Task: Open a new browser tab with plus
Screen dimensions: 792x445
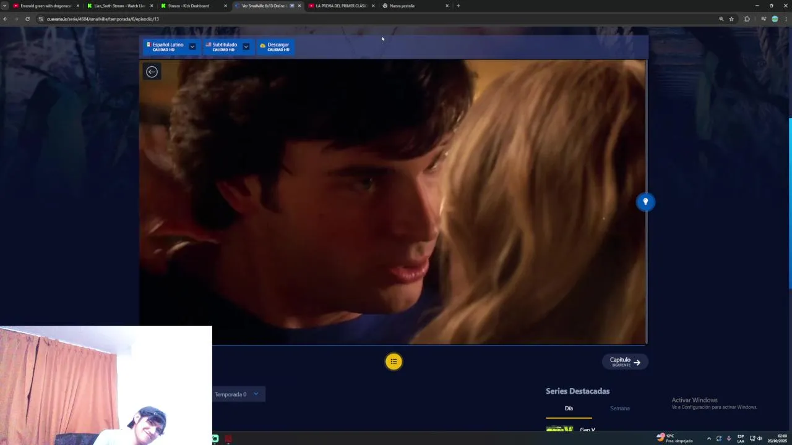Action: (x=458, y=6)
